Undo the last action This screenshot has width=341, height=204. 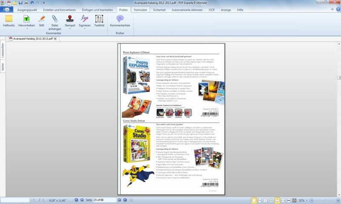32,3
